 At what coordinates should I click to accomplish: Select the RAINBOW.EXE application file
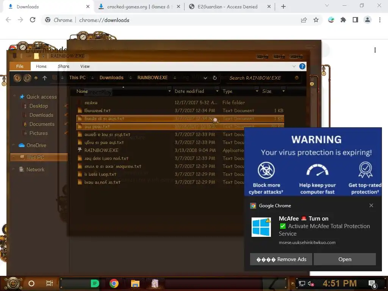pos(102,150)
